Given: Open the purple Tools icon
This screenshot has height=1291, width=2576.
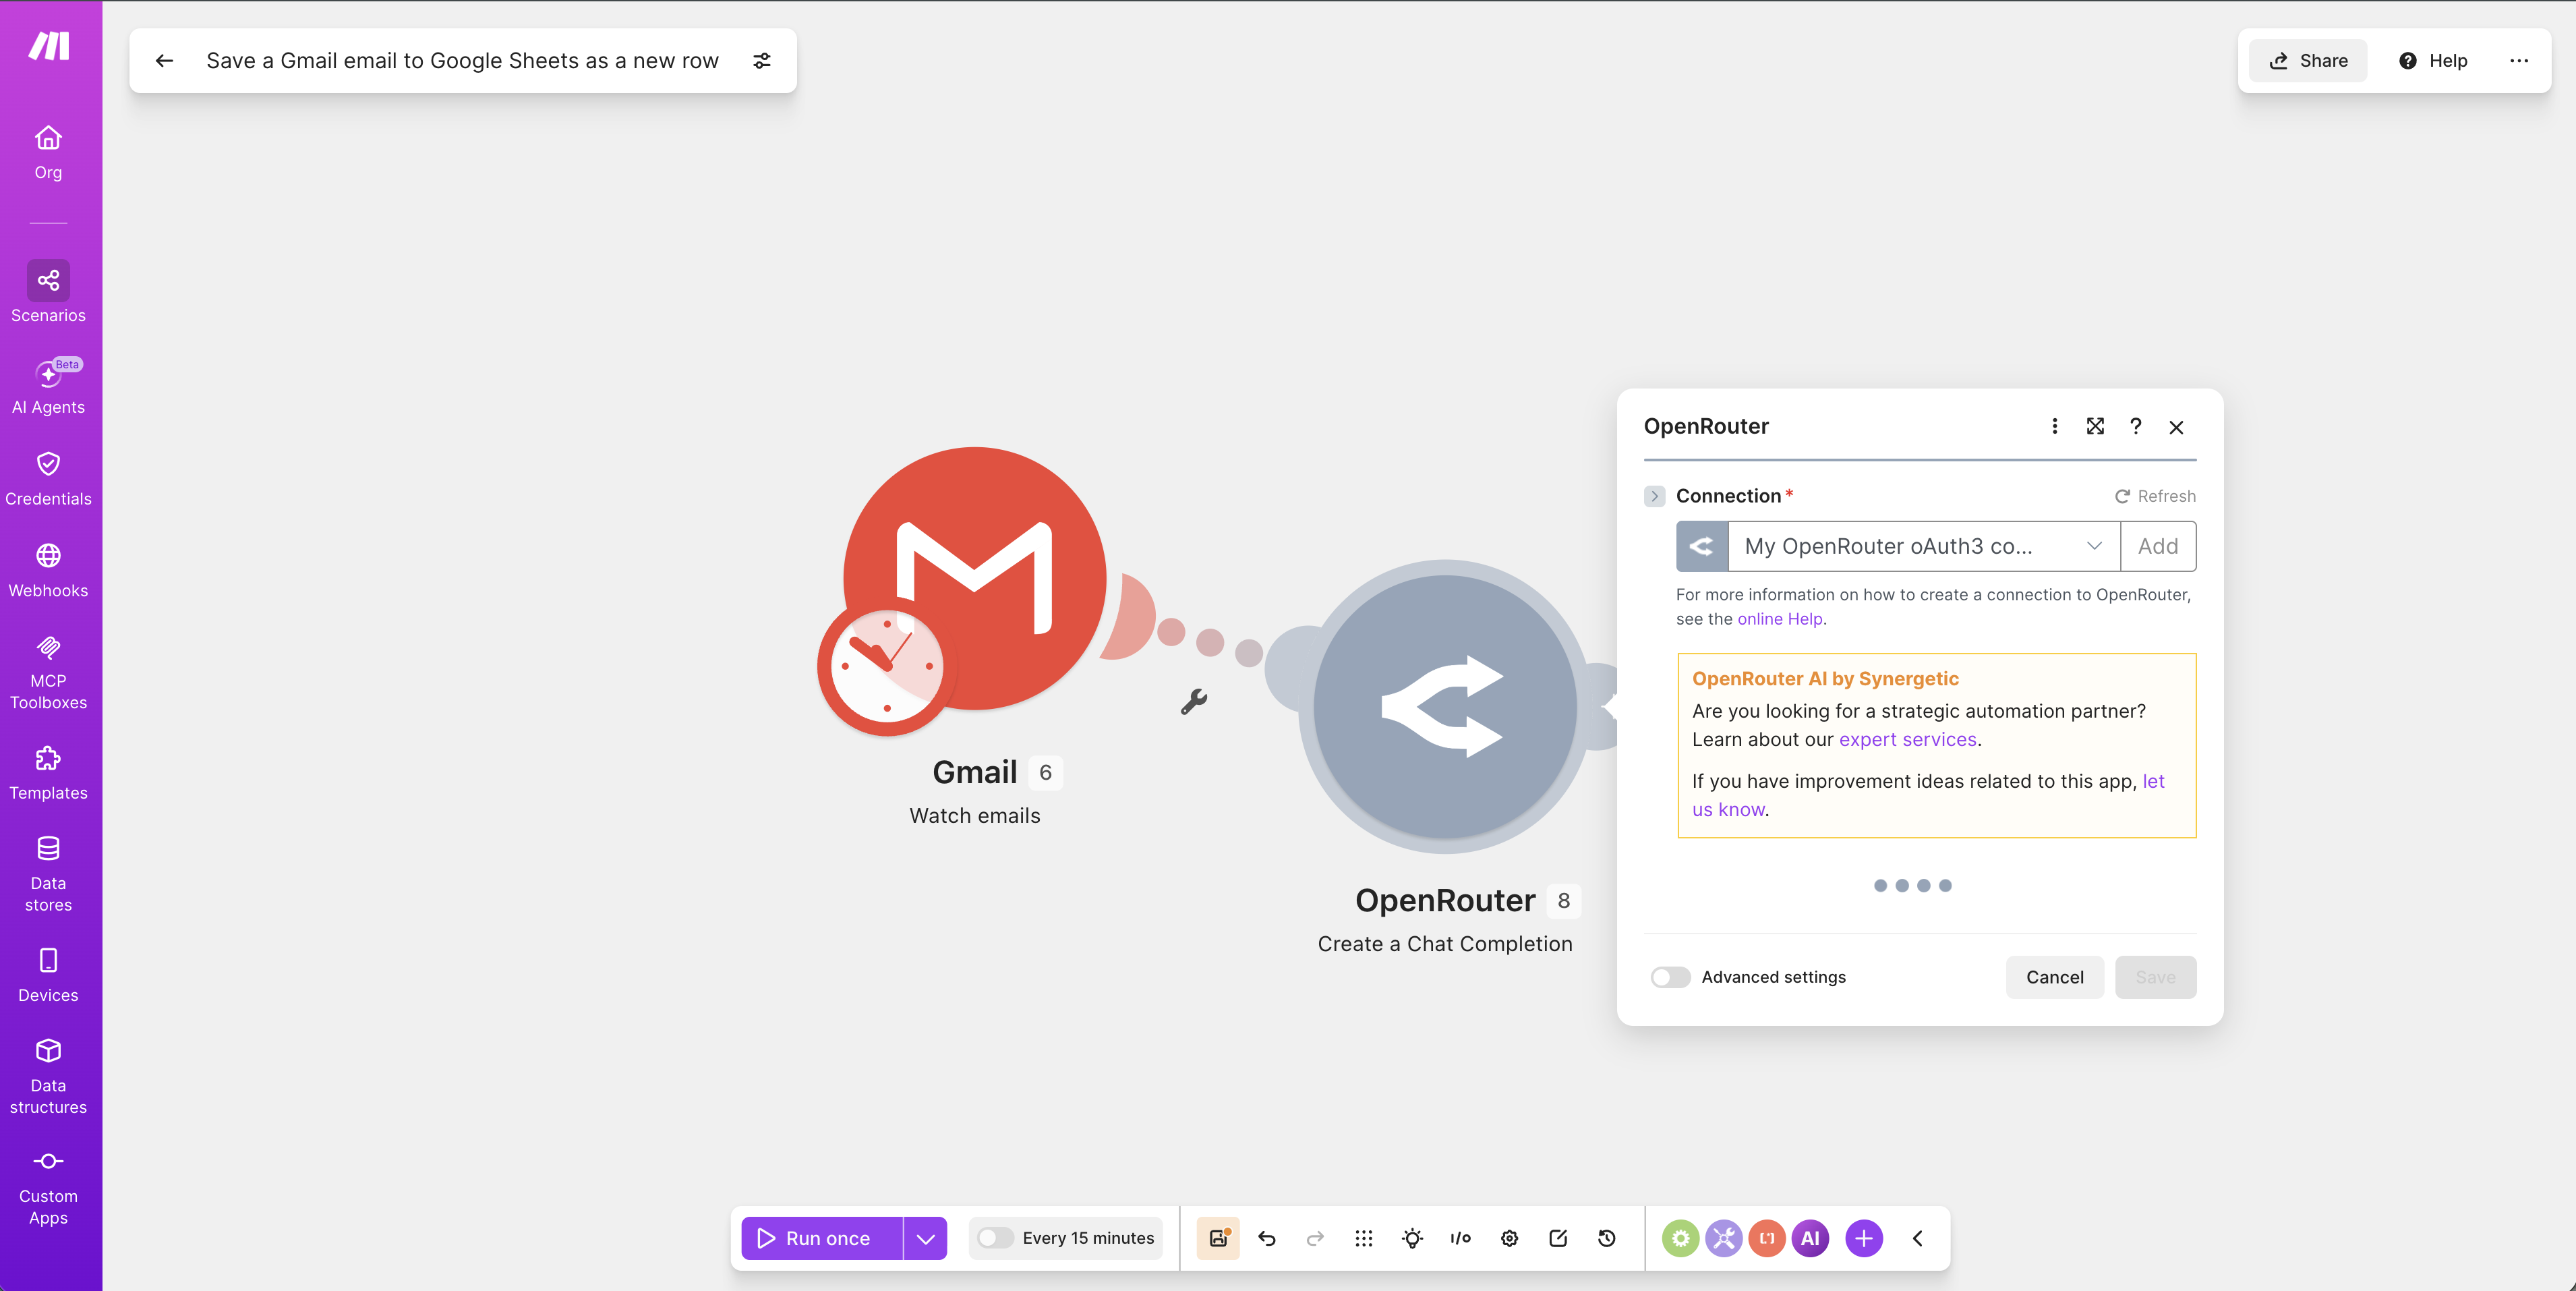Looking at the screenshot, I should coord(1724,1238).
